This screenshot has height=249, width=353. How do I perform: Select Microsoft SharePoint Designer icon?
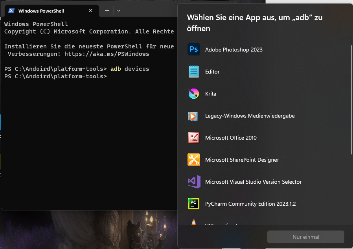click(194, 160)
